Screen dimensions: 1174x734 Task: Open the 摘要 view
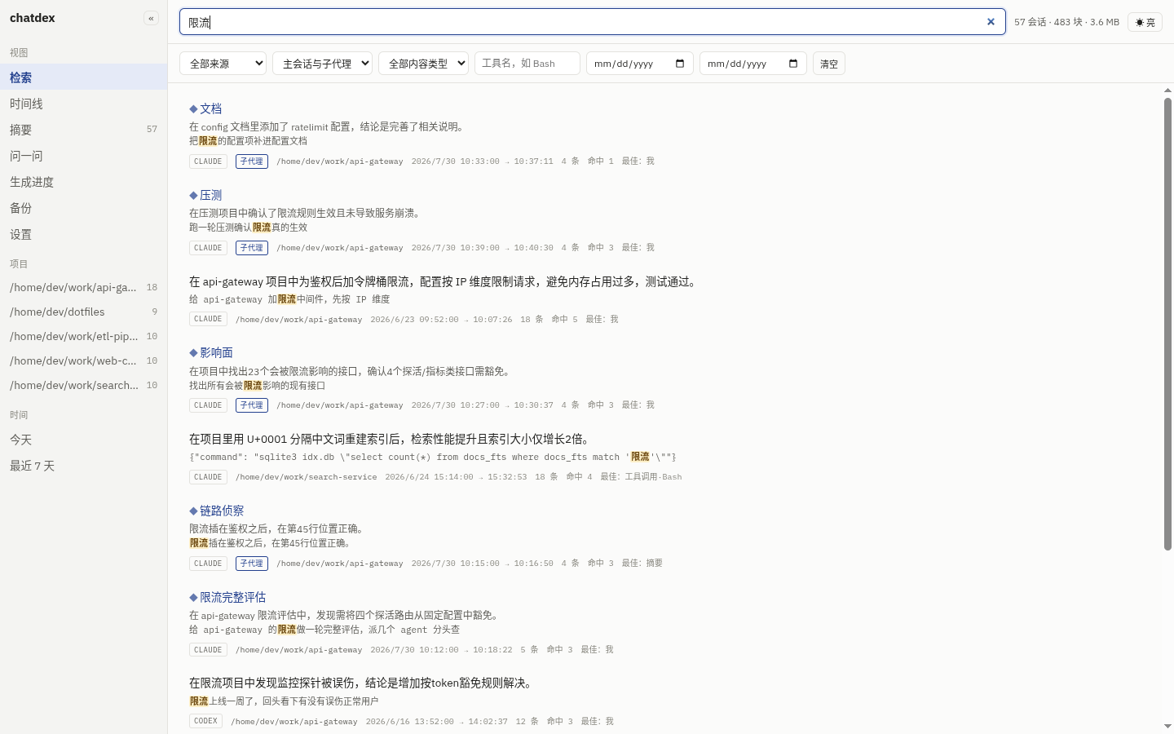pyautogui.click(x=84, y=130)
